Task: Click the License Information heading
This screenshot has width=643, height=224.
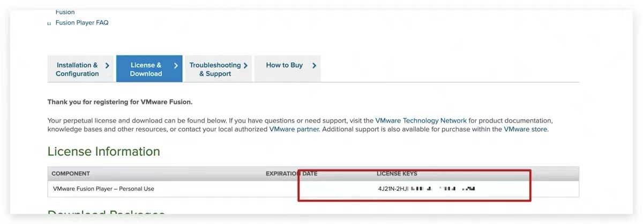Action: point(104,151)
